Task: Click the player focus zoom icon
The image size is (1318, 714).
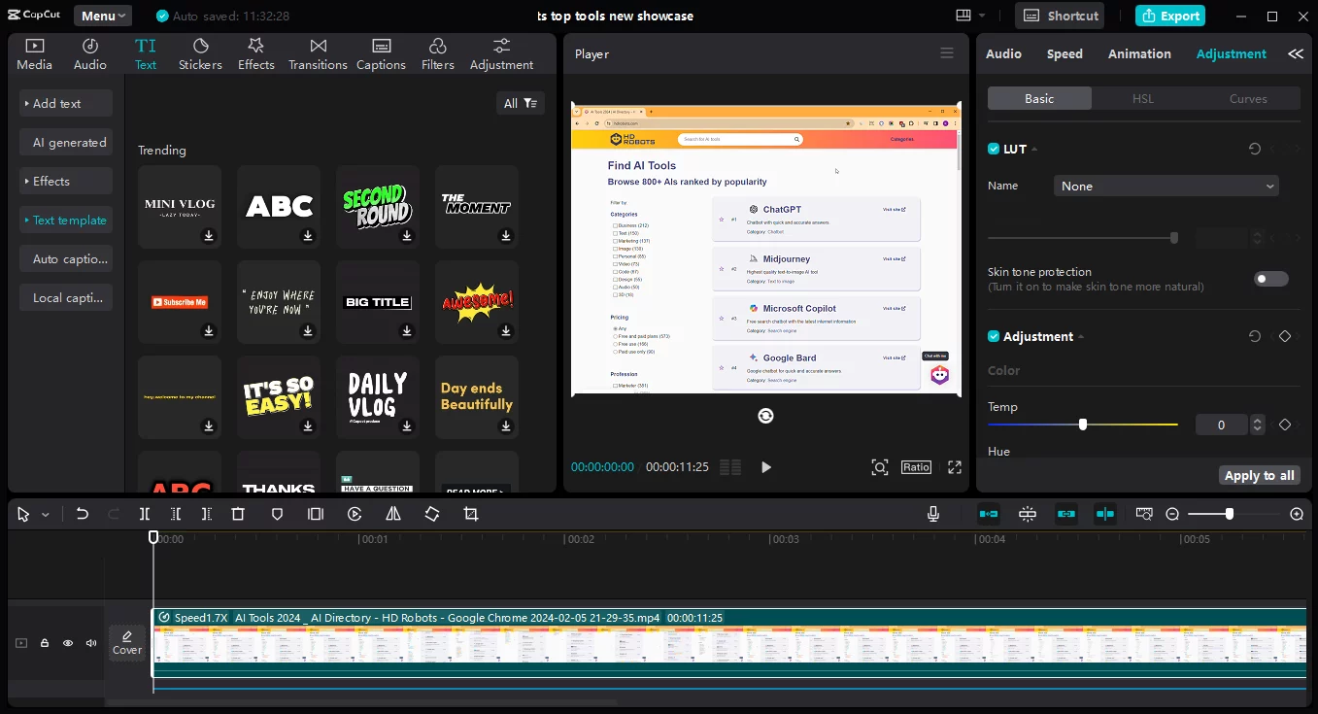Action: pos(880,467)
